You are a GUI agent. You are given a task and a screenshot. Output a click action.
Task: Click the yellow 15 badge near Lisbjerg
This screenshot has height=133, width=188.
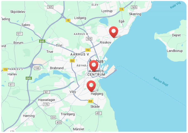tap(68, 20)
